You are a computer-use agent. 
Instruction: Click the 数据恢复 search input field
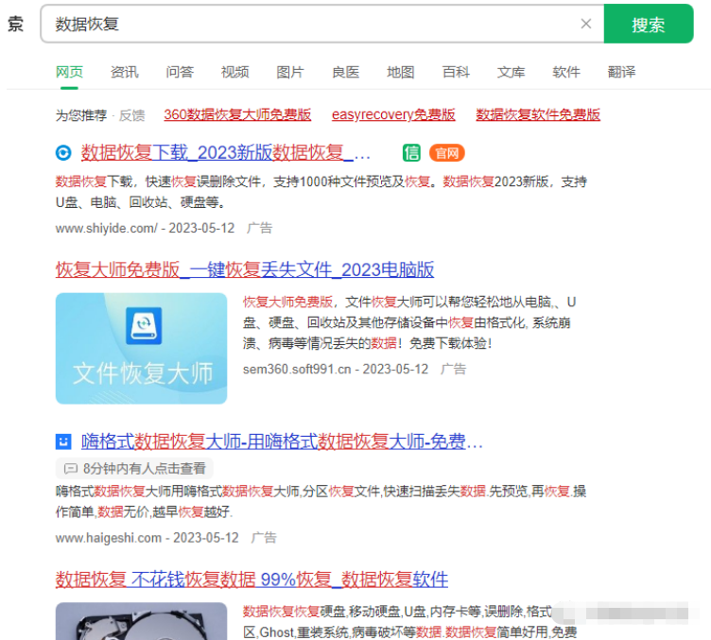click(312, 25)
